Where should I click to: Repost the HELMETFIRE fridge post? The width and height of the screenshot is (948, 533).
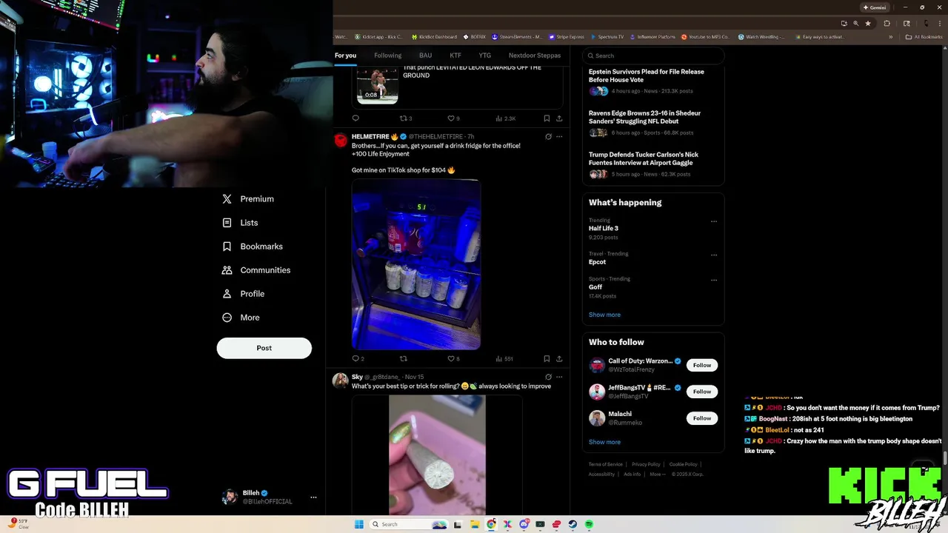click(404, 358)
